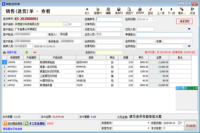Open the 车牌 dropdown
Image resolution: width=200 pixels, height=133 pixels.
(x=191, y=41)
